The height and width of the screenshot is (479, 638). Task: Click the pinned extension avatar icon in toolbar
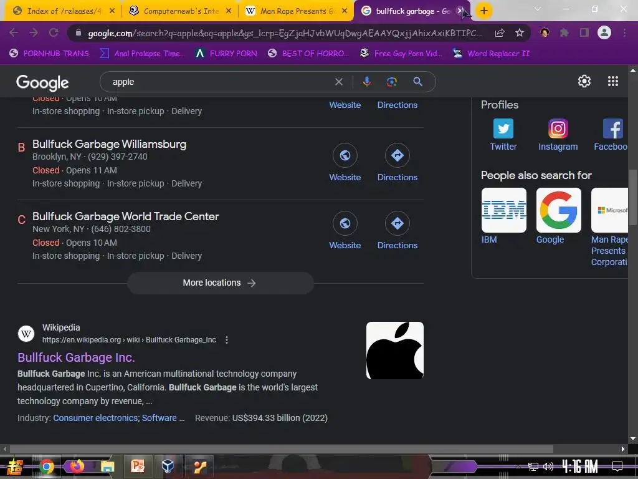545,32
